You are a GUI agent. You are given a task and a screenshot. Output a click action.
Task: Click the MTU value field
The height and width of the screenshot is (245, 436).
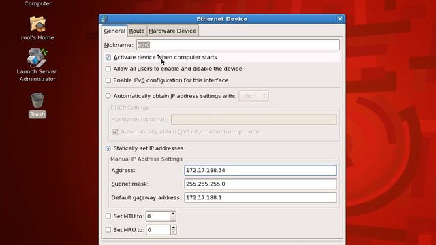(157, 216)
